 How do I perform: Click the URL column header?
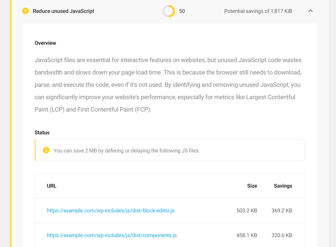(52, 186)
